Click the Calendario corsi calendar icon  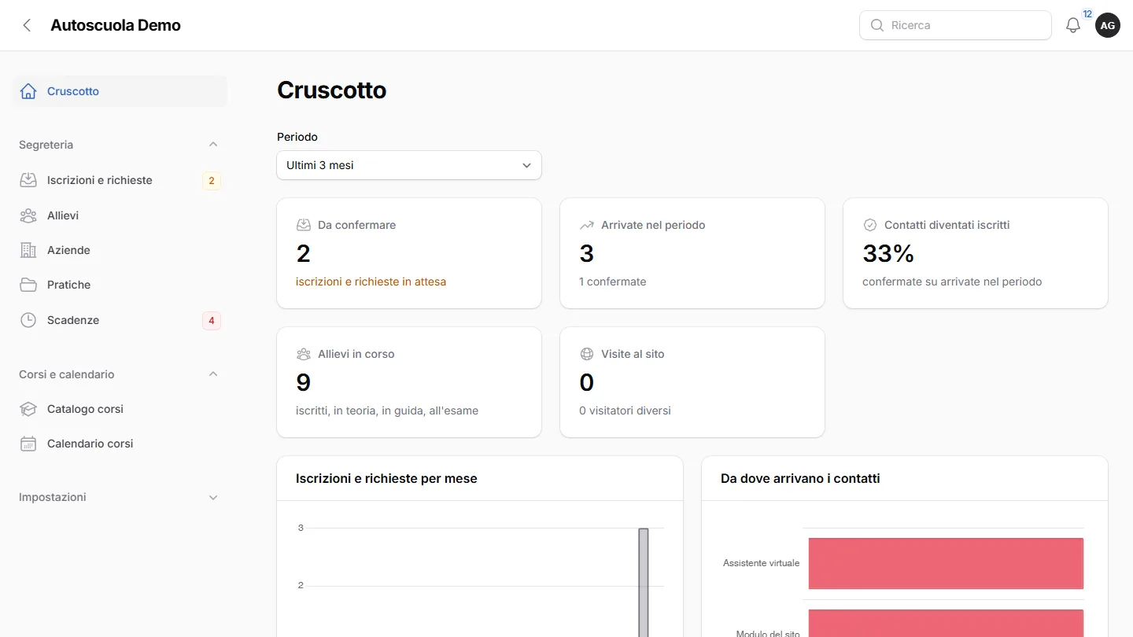click(x=28, y=444)
